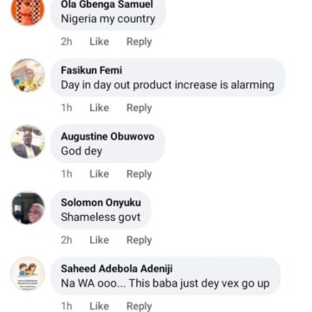Open Solomon Onyuku's profile avatar
312x312 pixels.
click(28, 208)
